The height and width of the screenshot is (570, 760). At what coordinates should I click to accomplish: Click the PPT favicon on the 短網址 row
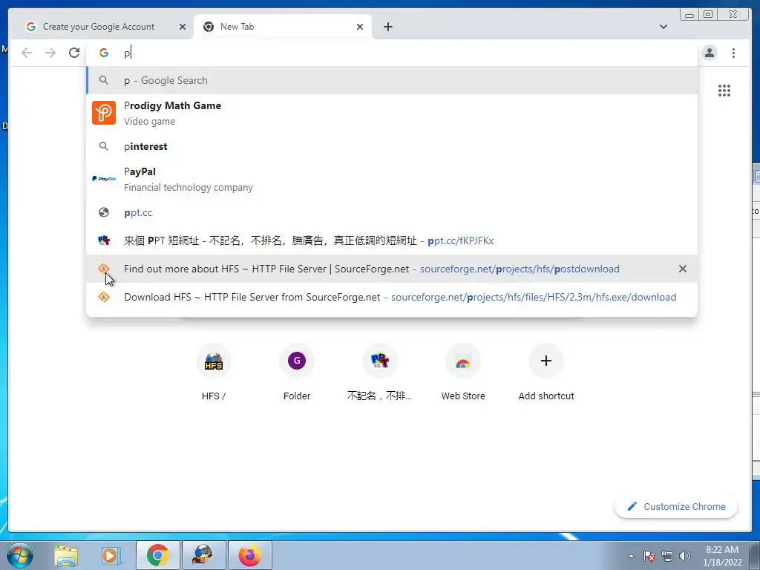click(104, 240)
